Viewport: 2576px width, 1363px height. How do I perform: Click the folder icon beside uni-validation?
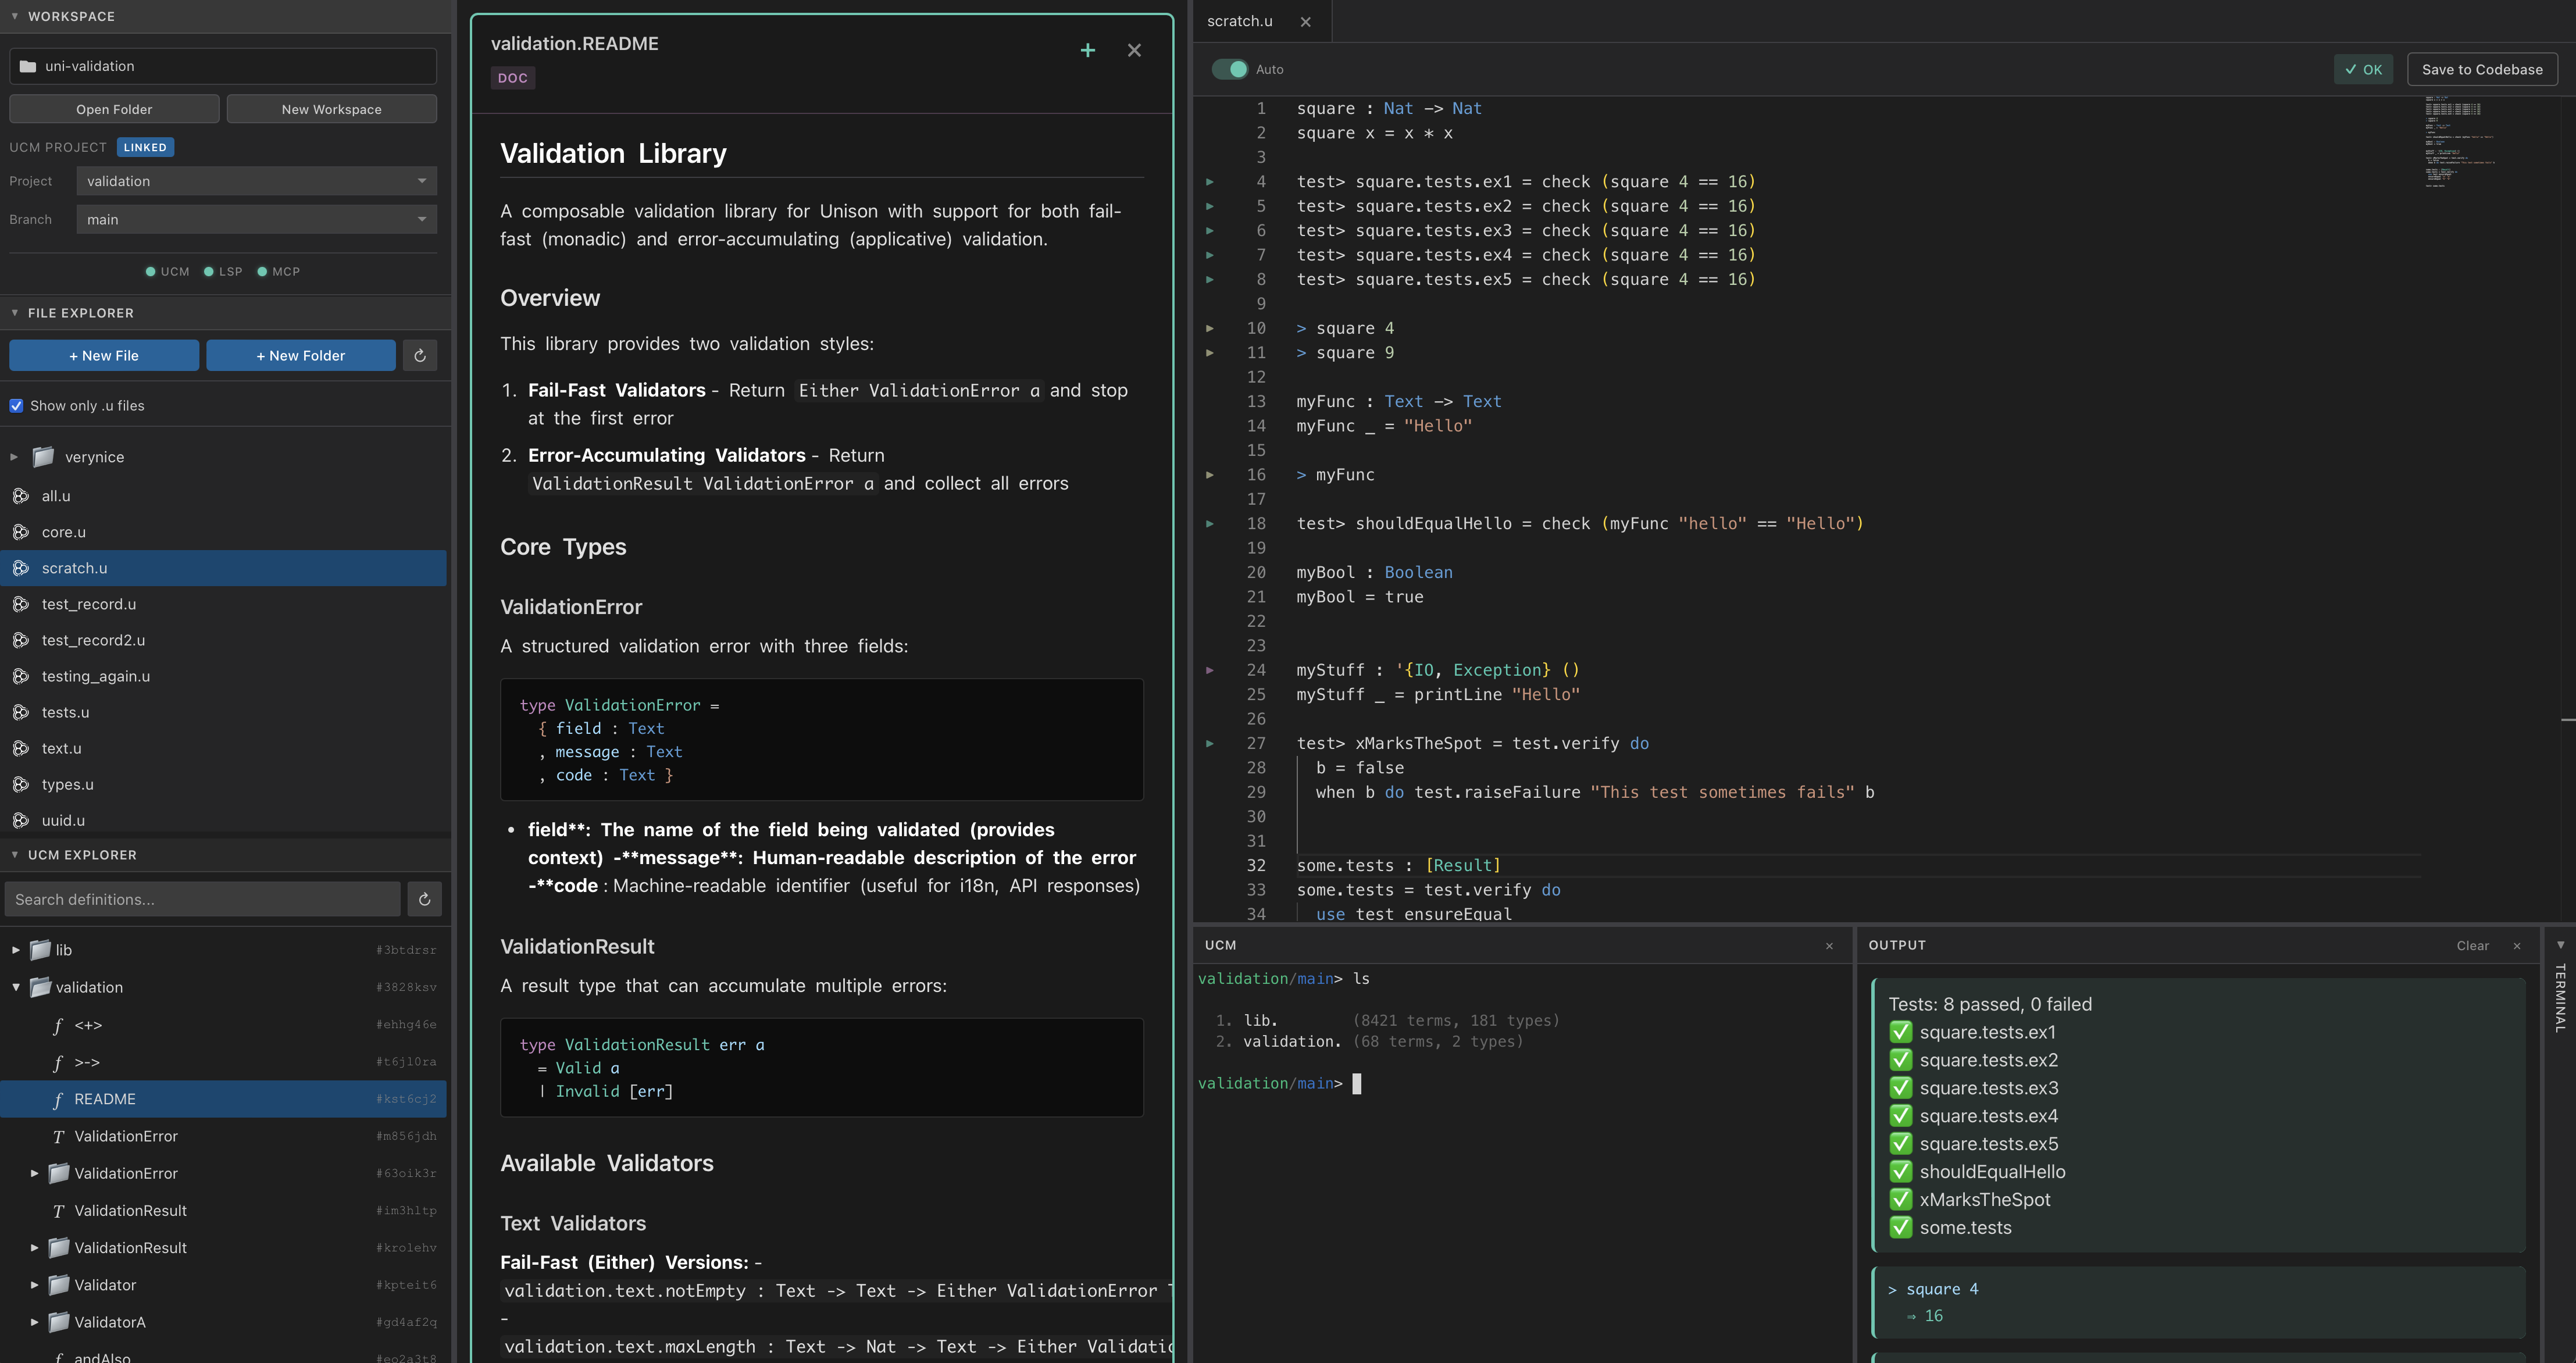27,65
